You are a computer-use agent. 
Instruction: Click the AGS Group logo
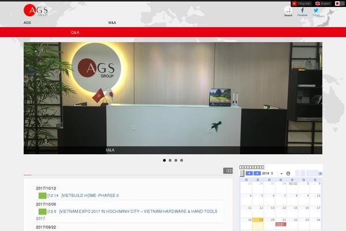tap(36, 10)
